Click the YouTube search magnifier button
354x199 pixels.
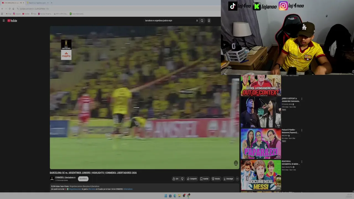pos(202,20)
